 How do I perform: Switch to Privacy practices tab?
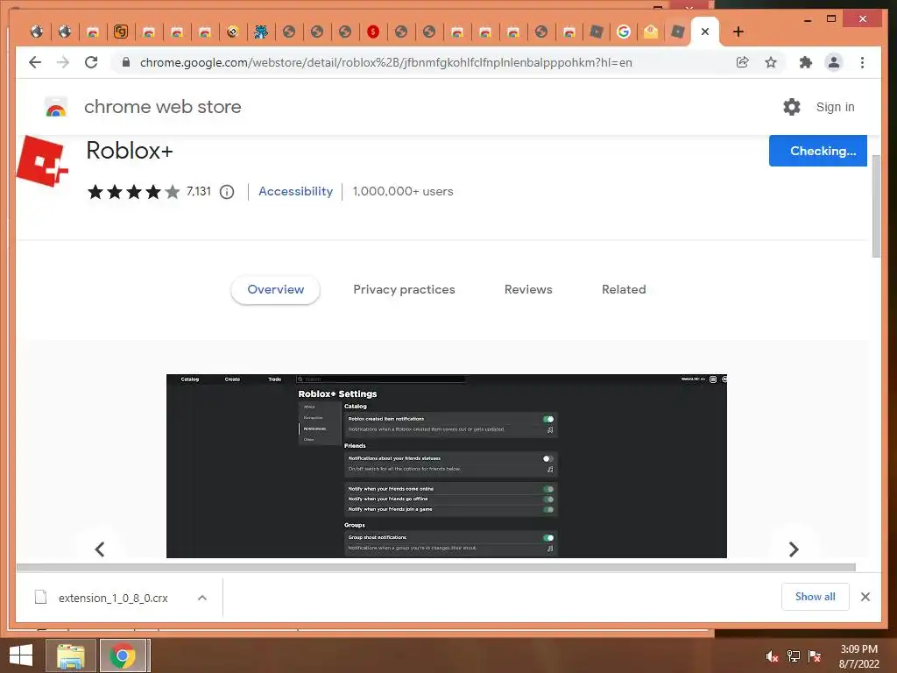[404, 289]
